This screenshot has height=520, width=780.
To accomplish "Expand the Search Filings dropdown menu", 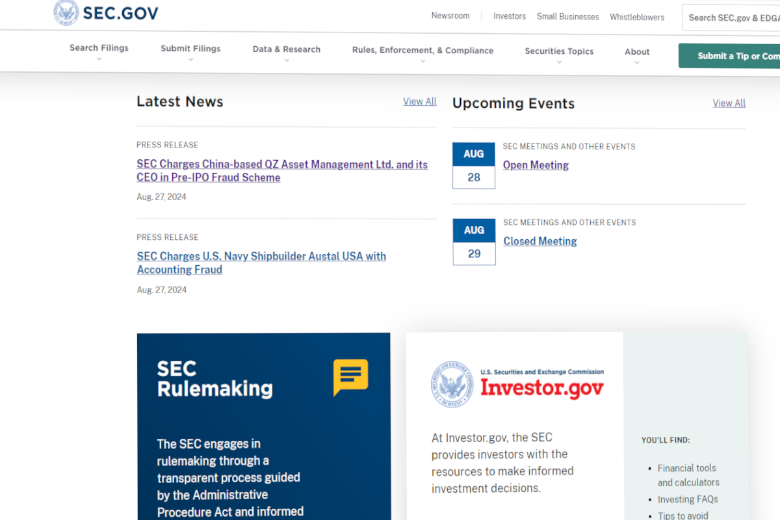I will 99,52.
